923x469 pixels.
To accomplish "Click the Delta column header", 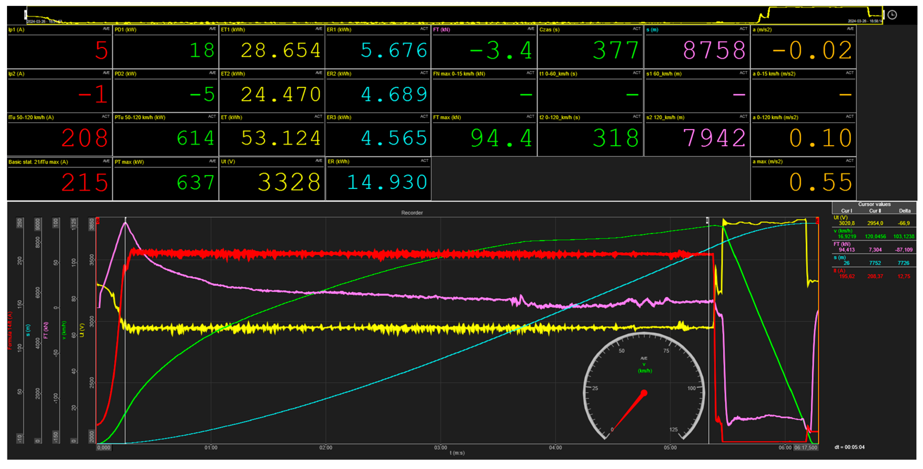I will tap(904, 211).
